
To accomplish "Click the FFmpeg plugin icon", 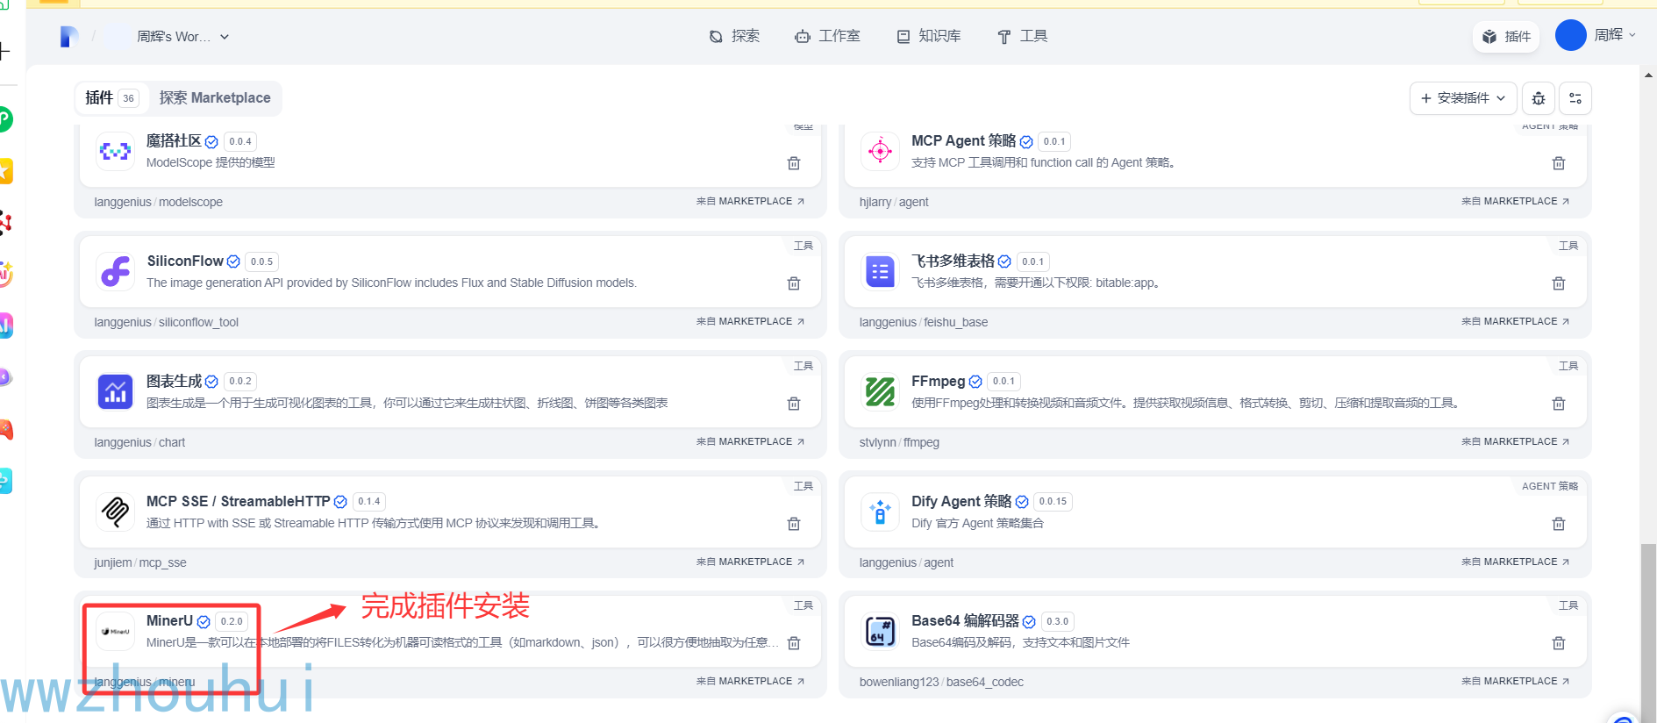I will 880,391.
